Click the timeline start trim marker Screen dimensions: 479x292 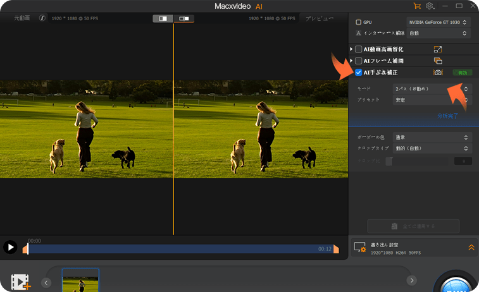click(x=25, y=250)
